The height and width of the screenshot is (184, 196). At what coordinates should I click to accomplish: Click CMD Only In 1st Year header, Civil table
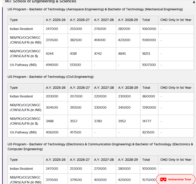[x=176, y=88]
